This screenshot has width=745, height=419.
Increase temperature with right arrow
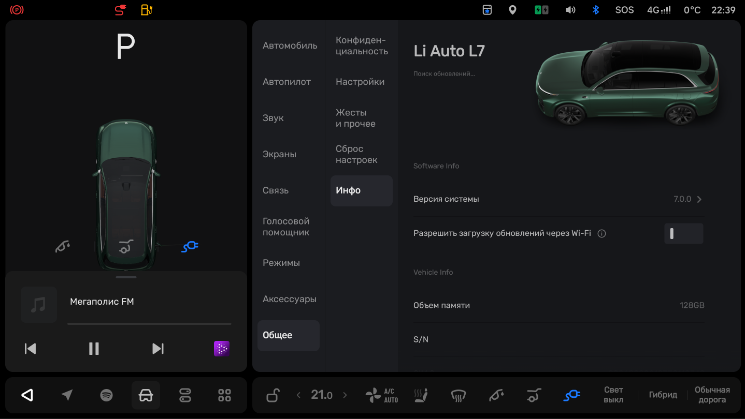(345, 396)
